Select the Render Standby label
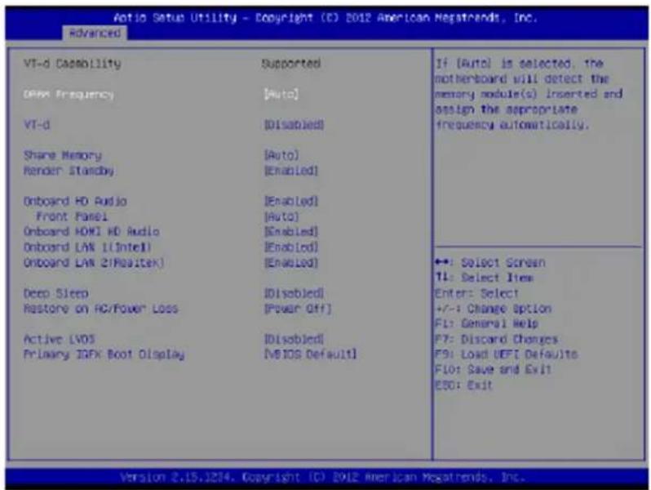The image size is (651, 490). coord(69,171)
